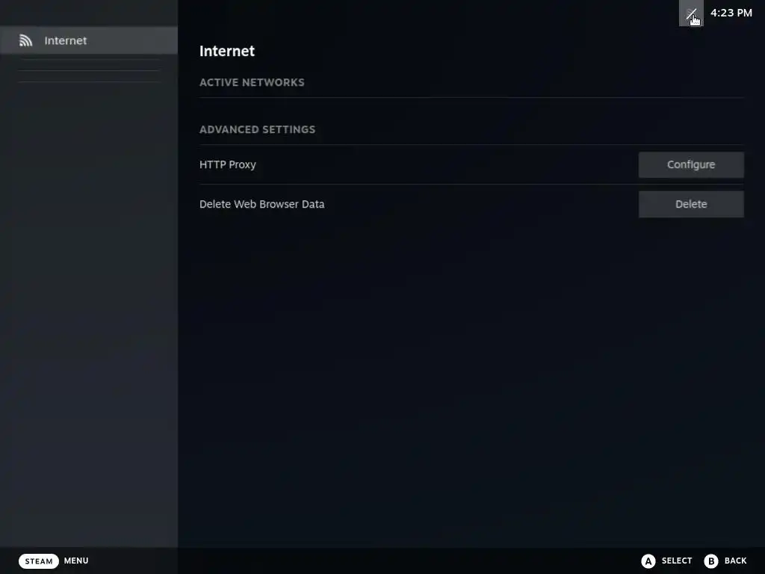Screen dimensions: 765x574
Task: Click the disconnected network status icon
Action: click(x=691, y=13)
